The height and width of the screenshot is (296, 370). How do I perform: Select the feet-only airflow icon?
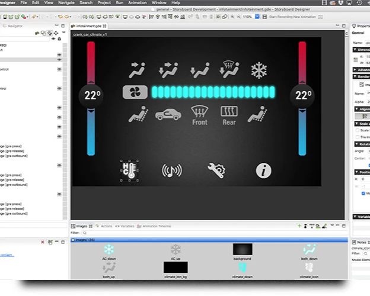200,70
